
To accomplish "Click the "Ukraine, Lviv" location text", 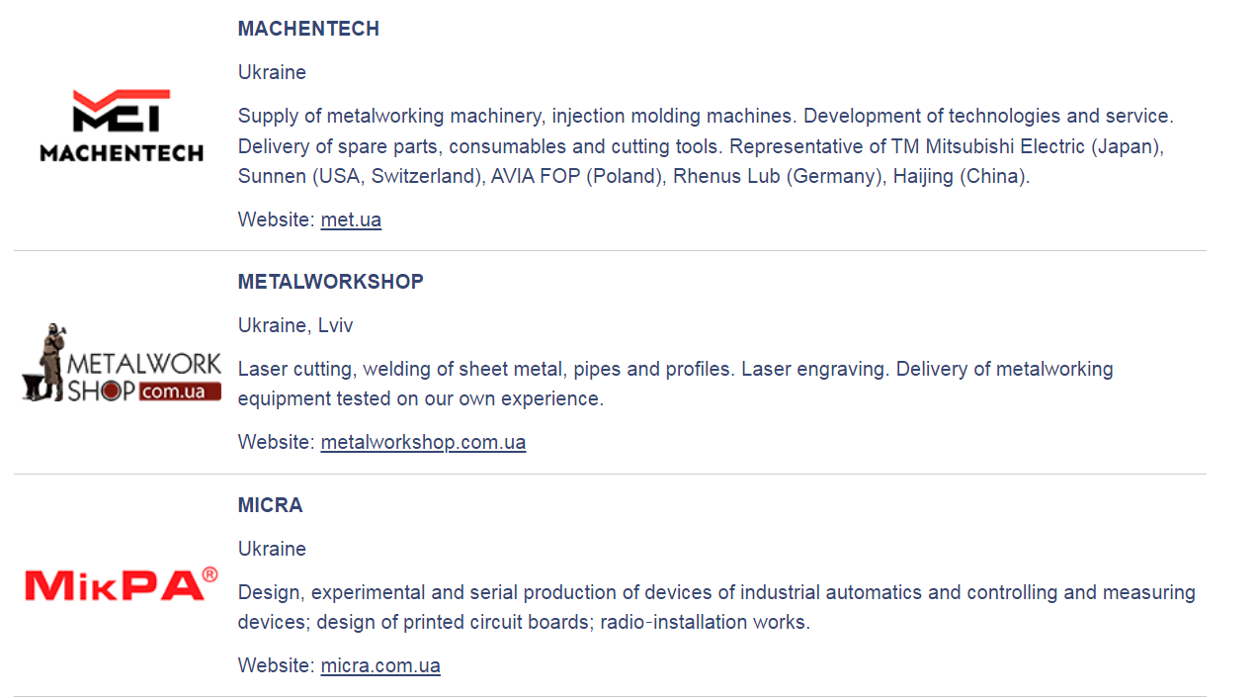I will point(294,325).
